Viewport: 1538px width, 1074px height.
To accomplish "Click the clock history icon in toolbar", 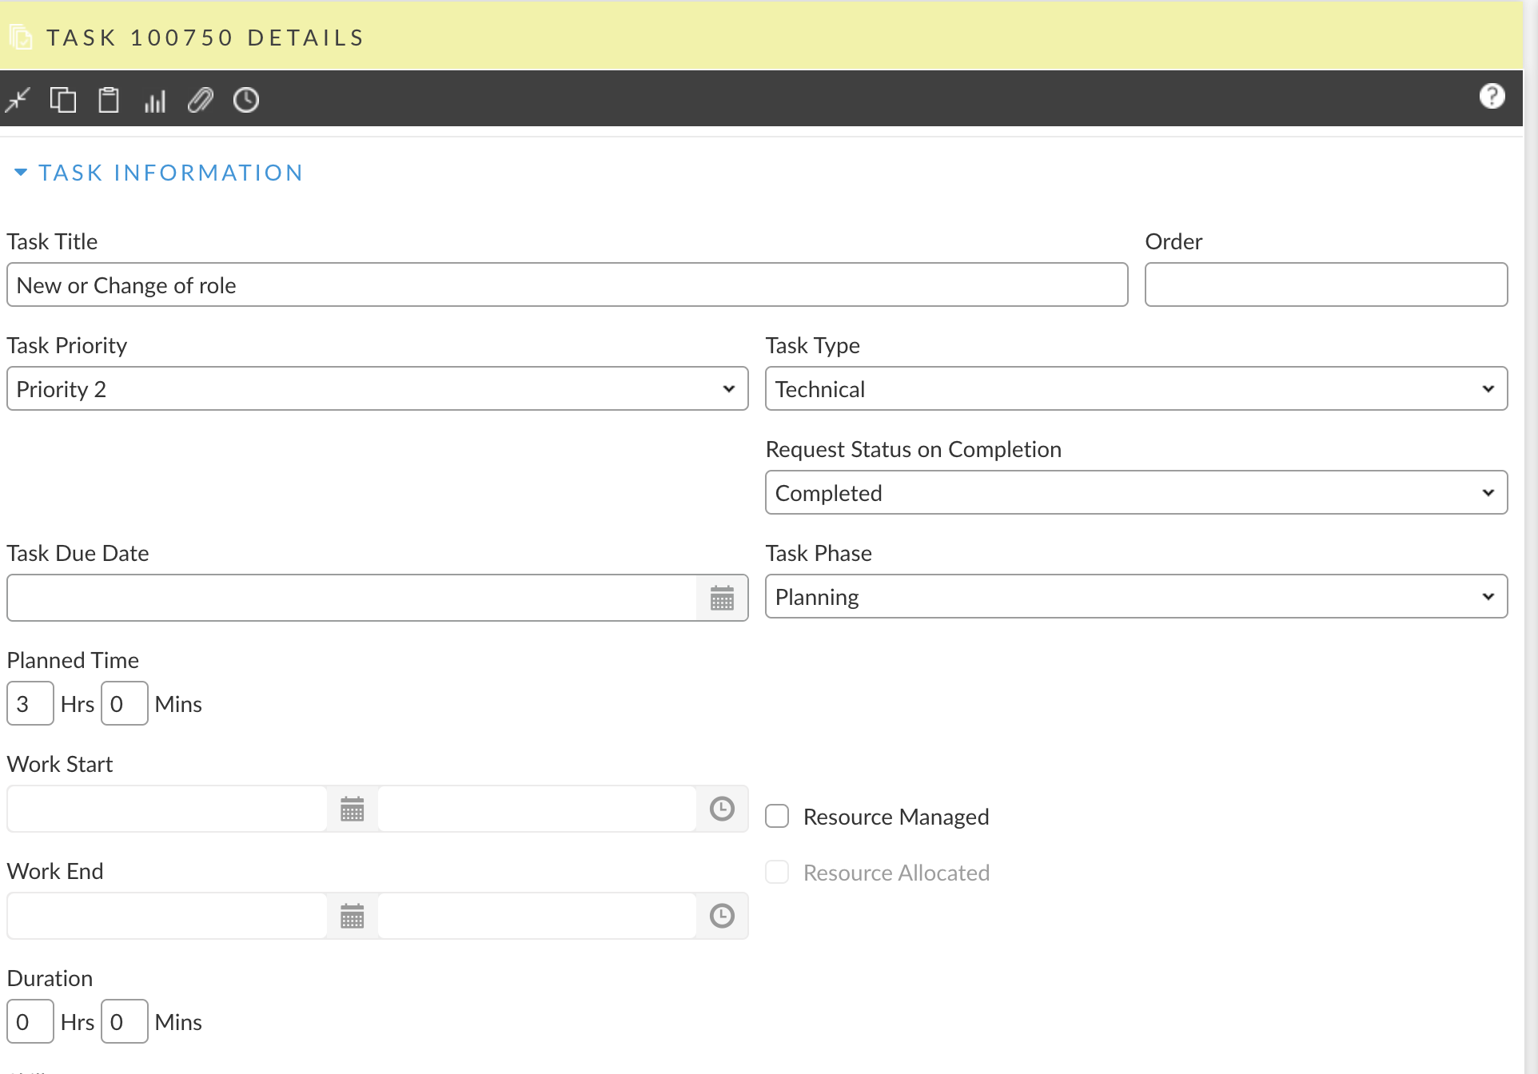I will tap(246, 100).
